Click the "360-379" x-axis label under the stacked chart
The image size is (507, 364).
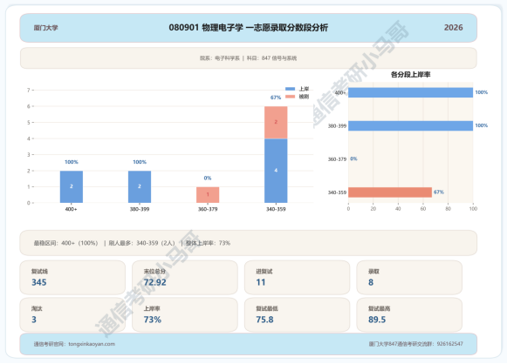pos(208,209)
